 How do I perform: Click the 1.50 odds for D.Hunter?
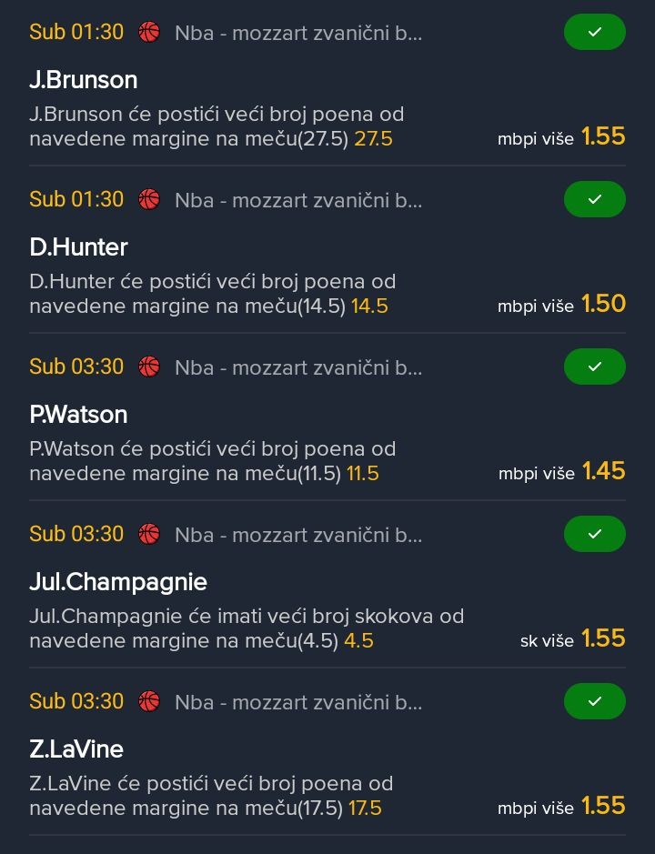(x=603, y=304)
